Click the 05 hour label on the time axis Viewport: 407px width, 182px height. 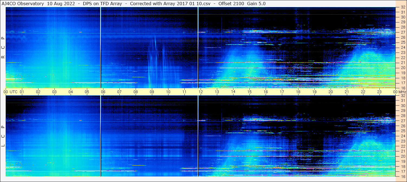pos(87,92)
